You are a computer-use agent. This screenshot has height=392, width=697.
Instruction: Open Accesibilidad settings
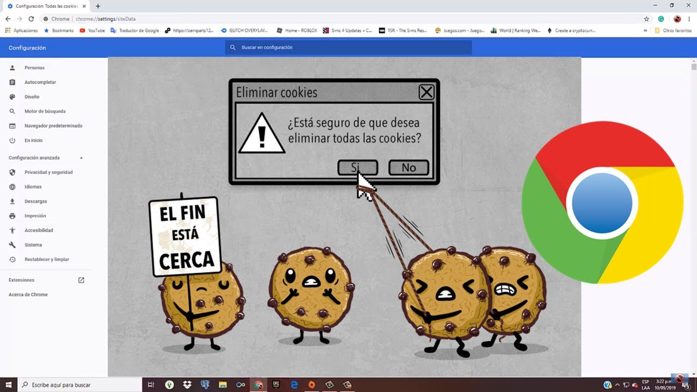click(x=38, y=230)
